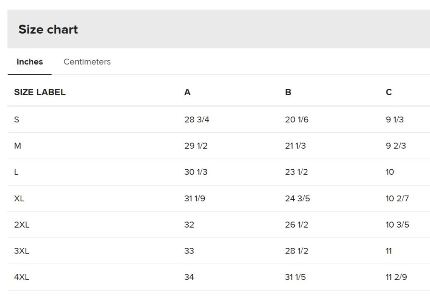Image resolution: width=430 pixels, height=305 pixels.
Task: Click column header A
Action: 187,92
